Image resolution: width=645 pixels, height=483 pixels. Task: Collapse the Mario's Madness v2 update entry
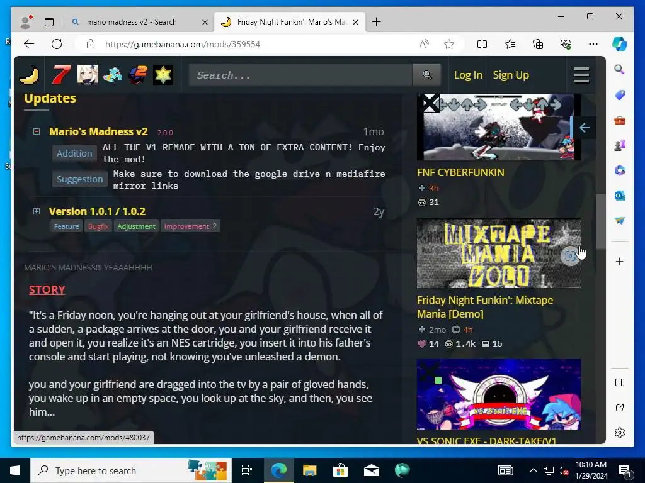(x=37, y=131)
